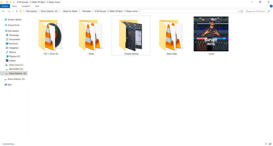Image resolution: width=273 pixels, height=146 pixels.
Task: Click '- Ideas For Beats' breadcrumb segment
Action: tap(70, 11)
